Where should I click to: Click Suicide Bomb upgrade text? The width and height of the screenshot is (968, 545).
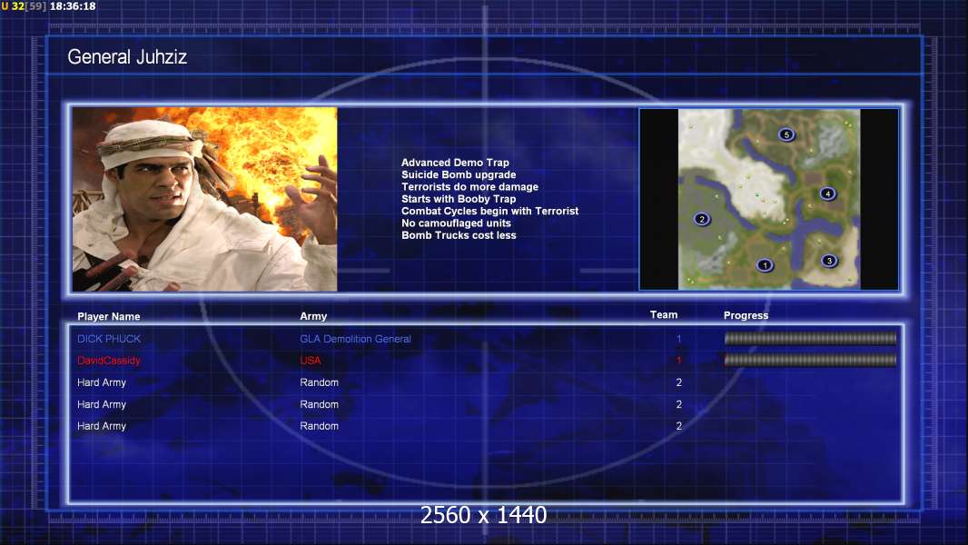pyautogui.click(x=459, y=174)
